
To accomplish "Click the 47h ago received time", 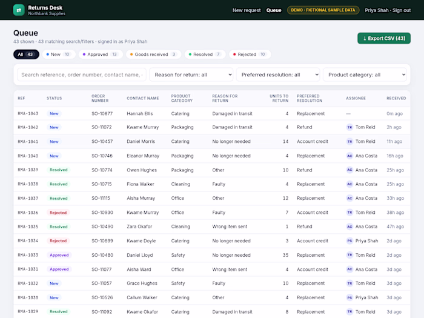I will [395, 227].
